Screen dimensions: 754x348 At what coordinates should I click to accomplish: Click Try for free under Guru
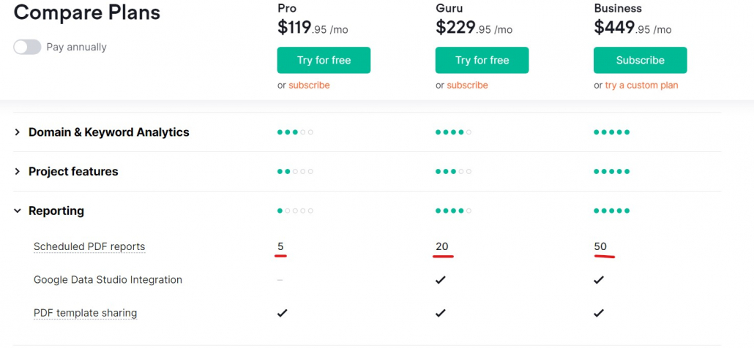pos(482,60)
